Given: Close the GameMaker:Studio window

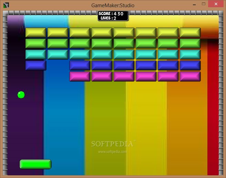Looking at the screenshot, I should click(216, 4).
